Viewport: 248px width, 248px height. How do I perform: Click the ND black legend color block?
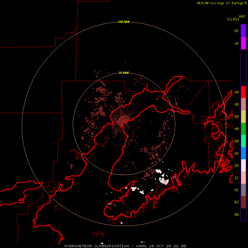point(243,214)
